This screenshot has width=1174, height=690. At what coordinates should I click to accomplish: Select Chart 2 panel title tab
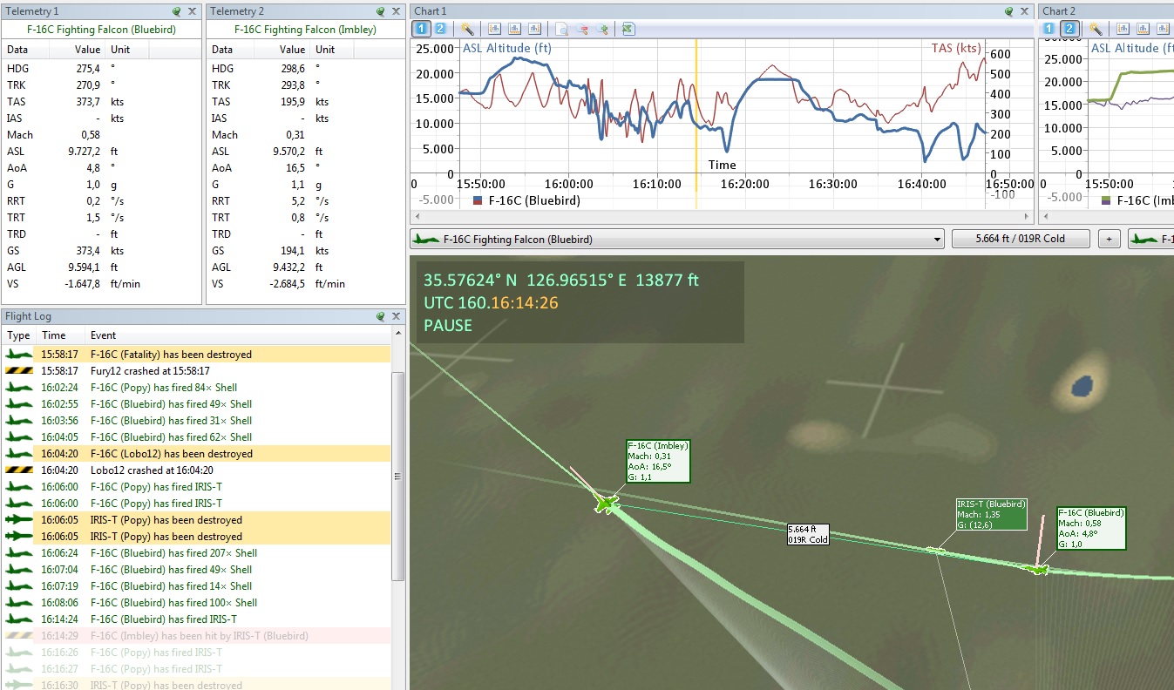1059,11
